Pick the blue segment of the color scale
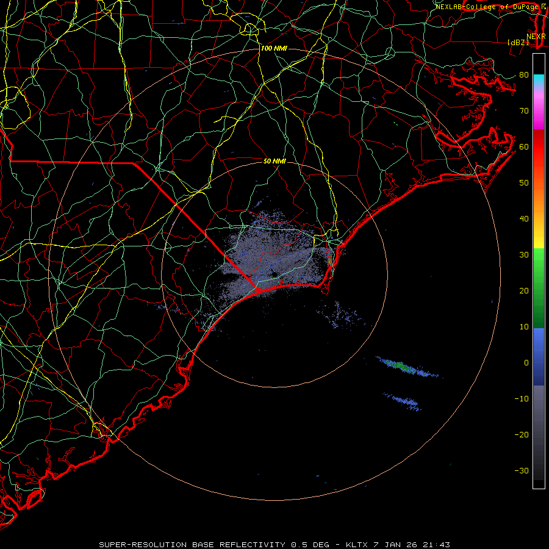 click(x=539, y=357)
